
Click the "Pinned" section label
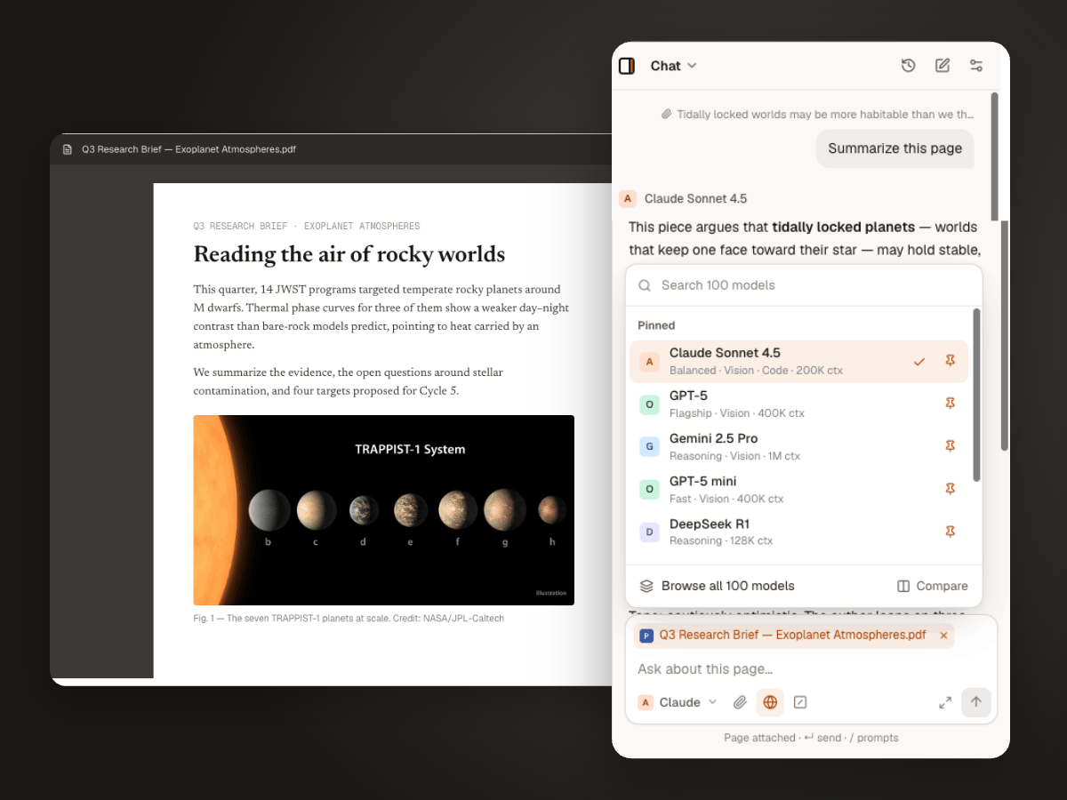coord(656,325)
